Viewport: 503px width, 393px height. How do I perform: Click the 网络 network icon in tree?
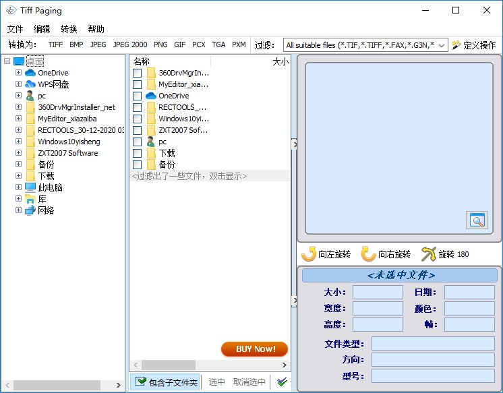(30, 210)
